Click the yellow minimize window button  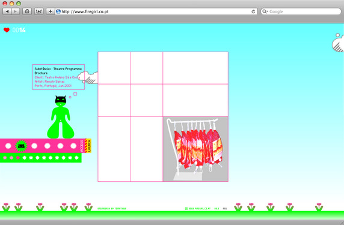pyautogui.click(x=11, y=3)
